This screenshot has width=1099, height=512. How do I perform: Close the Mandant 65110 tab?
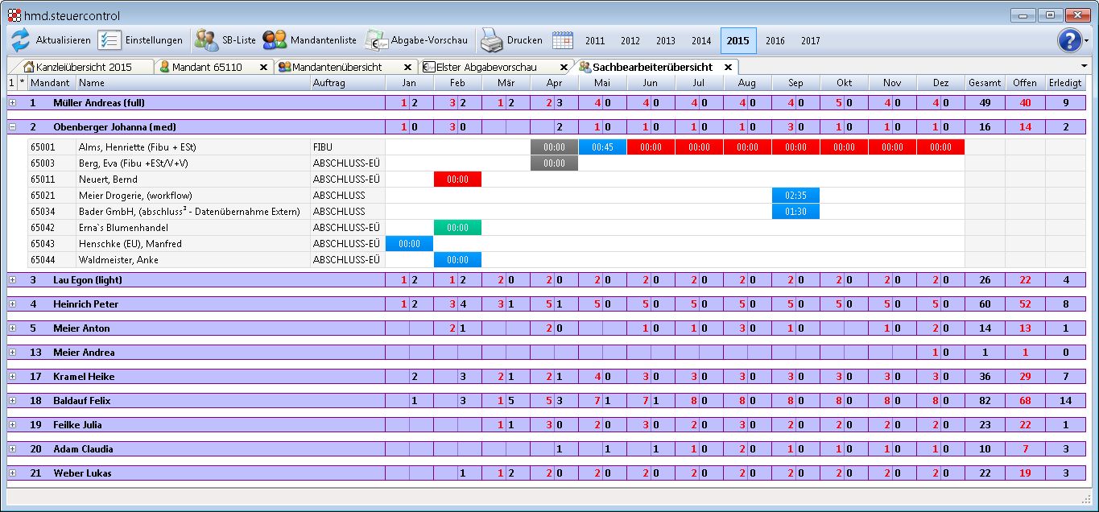click(x=265, y=68)
